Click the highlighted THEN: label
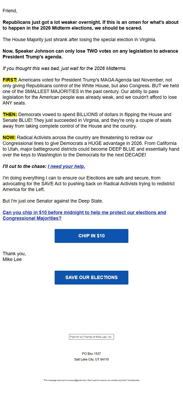The image size is (183, 409). click(10, 114)
